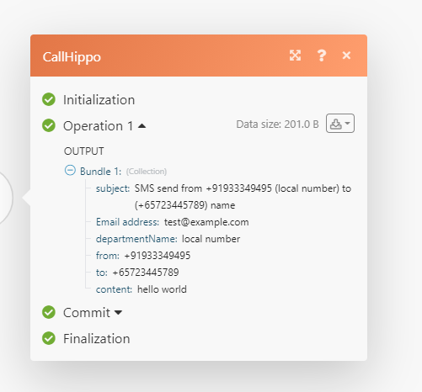Image resolution: width=422 pixels, height=392 pixels.
Task: Select the Finalization step label
Action: click(97, 338)
